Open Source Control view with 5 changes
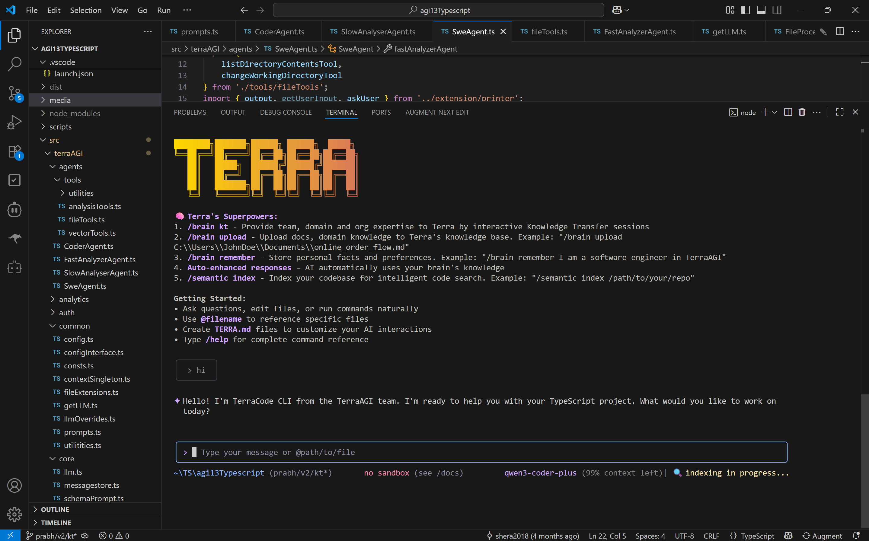Viewport: 869px width, 541px height. tap(14, 93)
